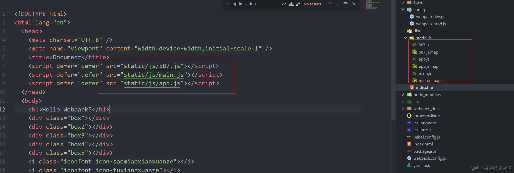The height and width of the screenshot is (173, 514).
Task: Click the webpack_docs folder icon
Action: pos(409,109)
